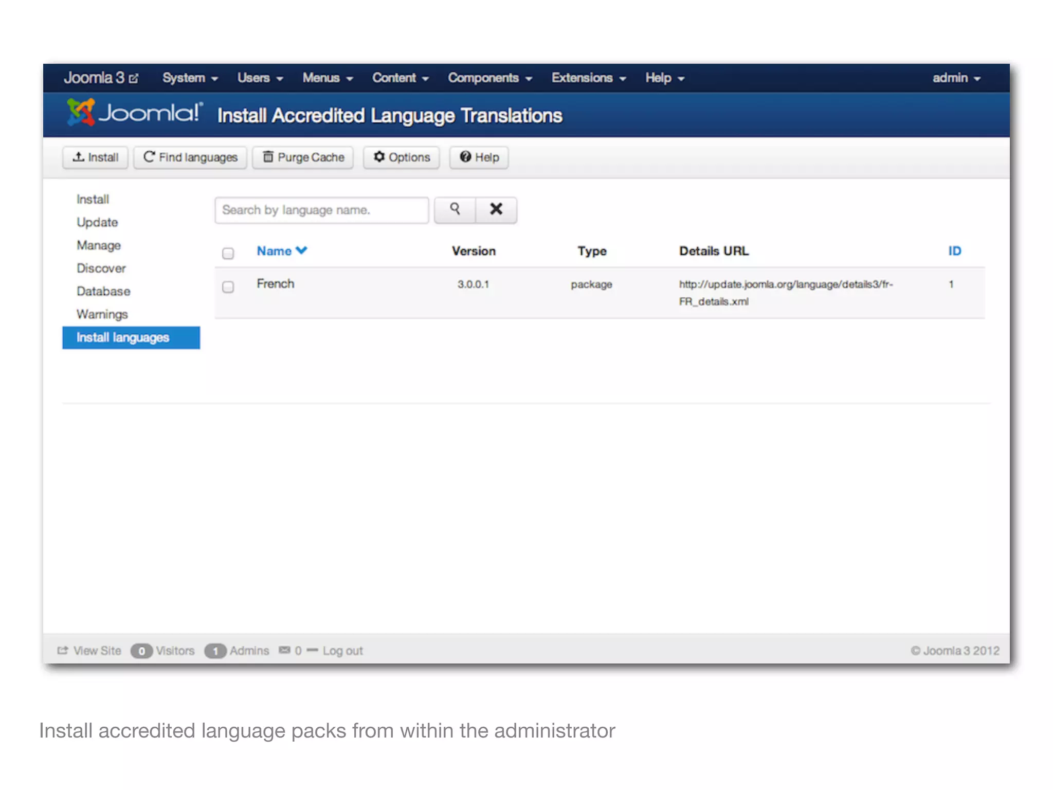
Task: Click the Visitors count badge
Action: pos(141,651)
